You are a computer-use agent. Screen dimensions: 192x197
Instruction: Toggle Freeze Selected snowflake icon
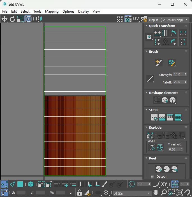(106, 192)
